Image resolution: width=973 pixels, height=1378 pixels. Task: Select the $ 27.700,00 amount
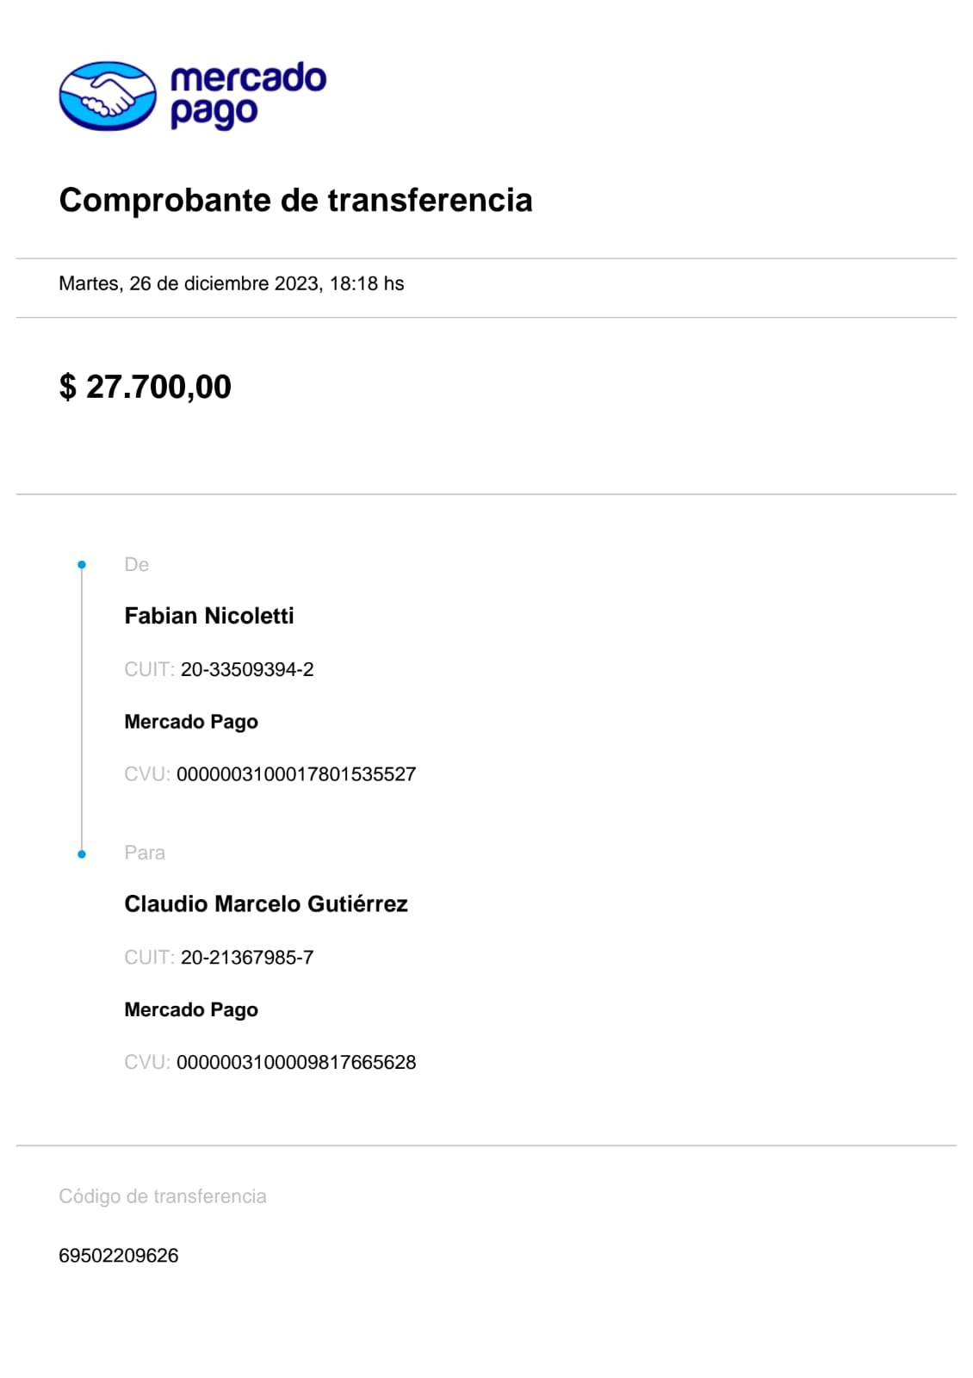[x=145, y=387]
